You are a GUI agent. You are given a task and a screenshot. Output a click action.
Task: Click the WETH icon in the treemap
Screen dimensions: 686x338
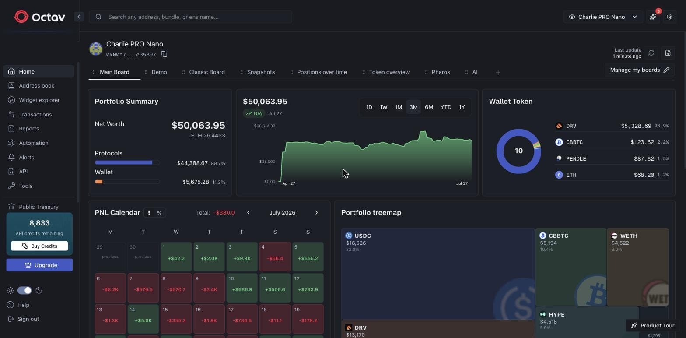tap(614, 236)
